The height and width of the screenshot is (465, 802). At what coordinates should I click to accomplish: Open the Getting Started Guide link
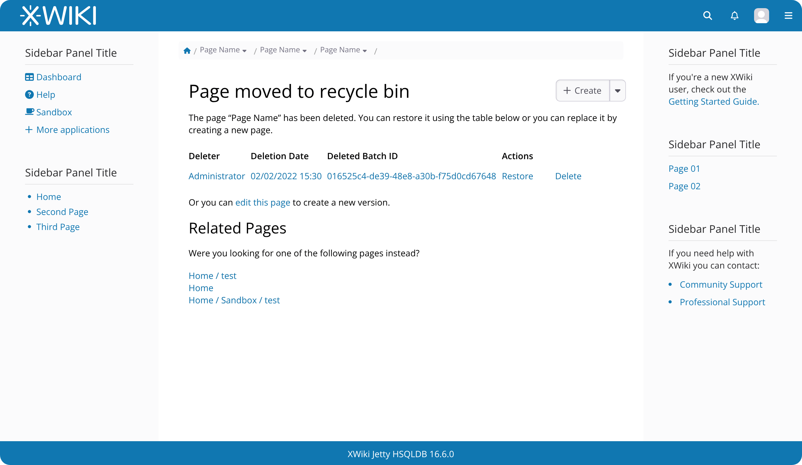[x=714, y=102]
